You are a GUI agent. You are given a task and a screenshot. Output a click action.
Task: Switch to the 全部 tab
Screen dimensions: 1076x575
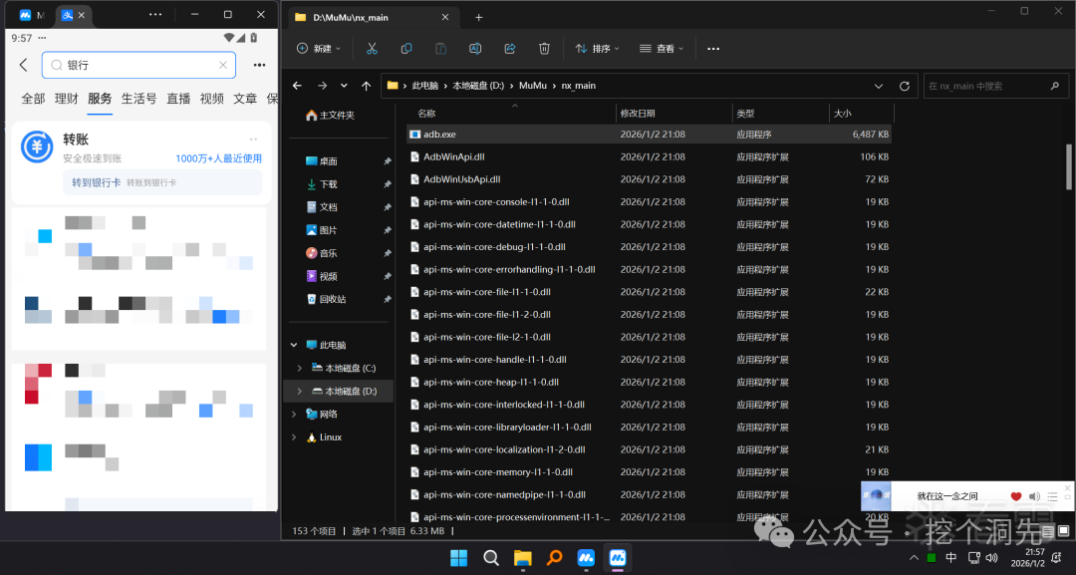pyautogui.click(x=33, y=99)
